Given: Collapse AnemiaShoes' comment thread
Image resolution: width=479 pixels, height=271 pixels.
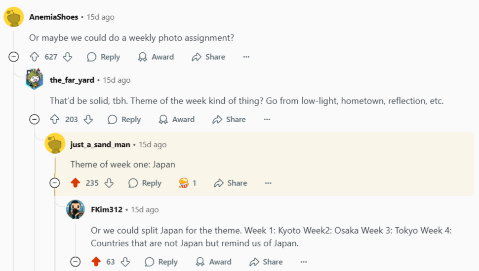Looking at the screenshot, I should (x=14, y=57).
